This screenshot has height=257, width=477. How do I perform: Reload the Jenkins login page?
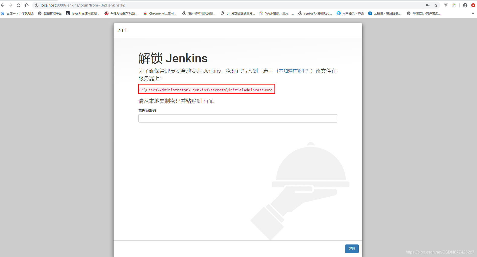[x=19, y=5]
